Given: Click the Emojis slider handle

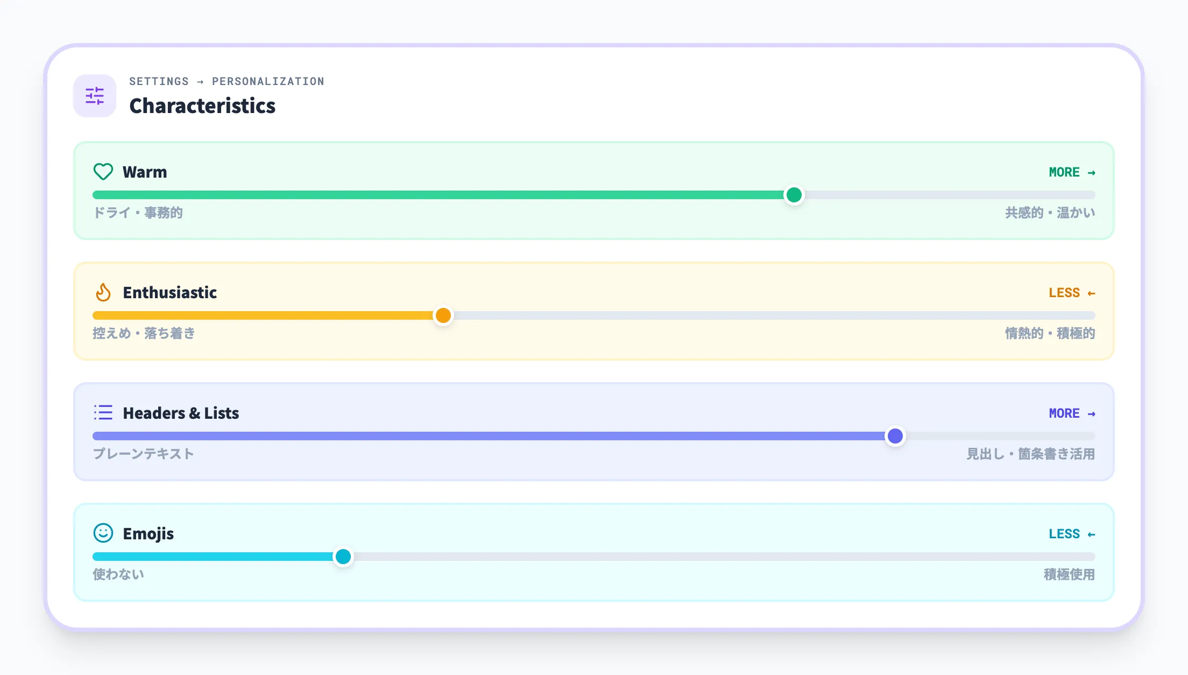Looking at the screenshot, I should coord(343,557).
